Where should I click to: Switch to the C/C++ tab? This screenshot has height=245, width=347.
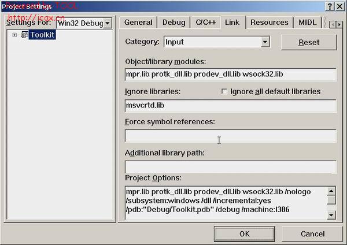tap(206, 23)
